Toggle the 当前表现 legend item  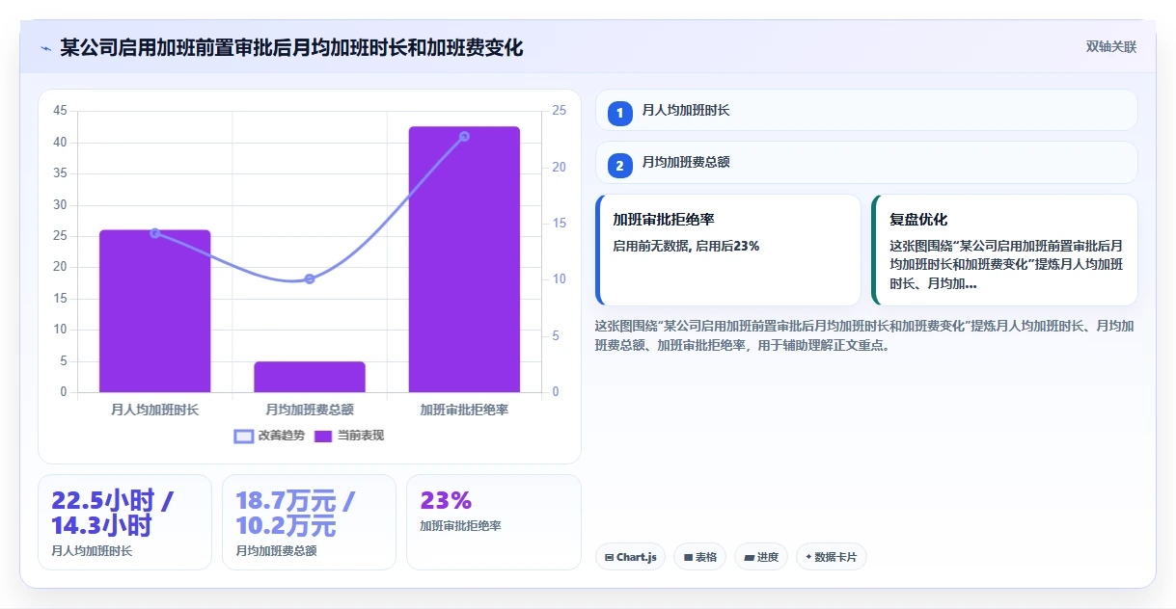click(x=349, y=437)
